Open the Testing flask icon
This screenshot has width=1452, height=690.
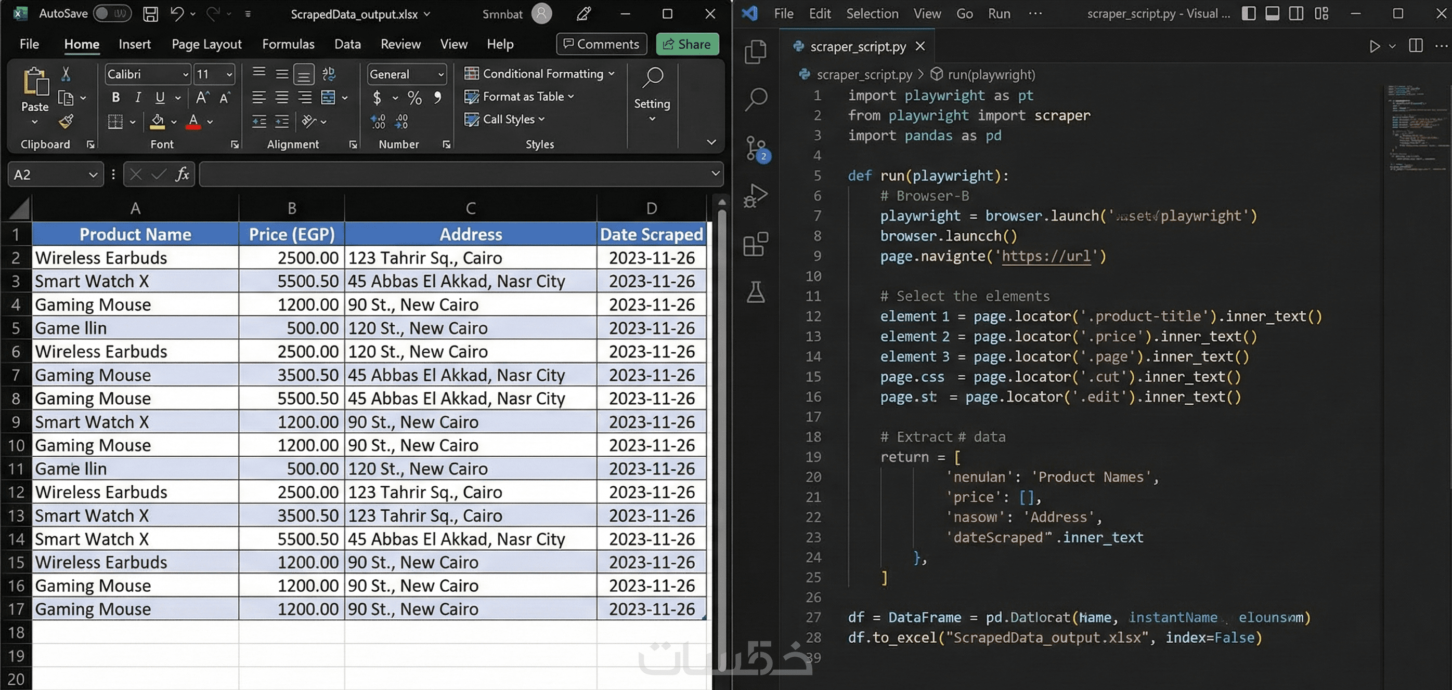coord(756,293)
